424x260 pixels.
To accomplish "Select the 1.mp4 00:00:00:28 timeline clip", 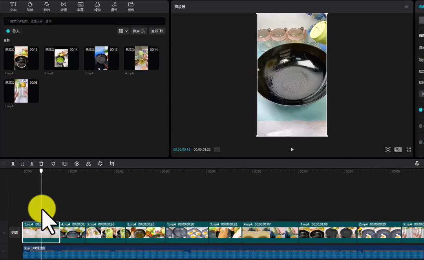I will click(187, 232).
